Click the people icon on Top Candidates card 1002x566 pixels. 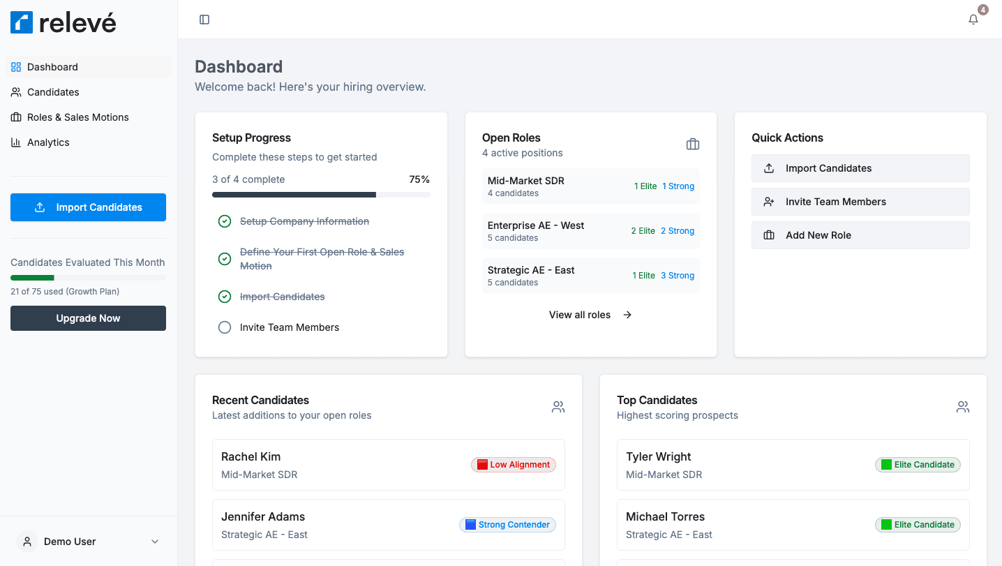963,407
